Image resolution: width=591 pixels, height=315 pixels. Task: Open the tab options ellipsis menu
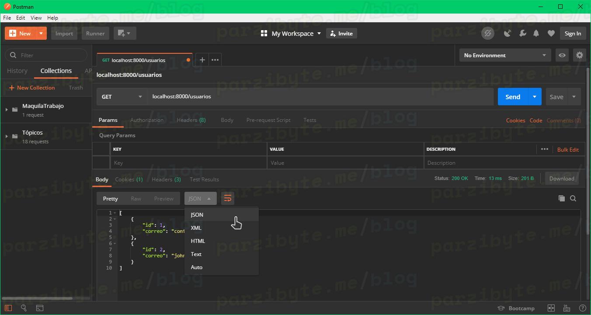[215, 60]
